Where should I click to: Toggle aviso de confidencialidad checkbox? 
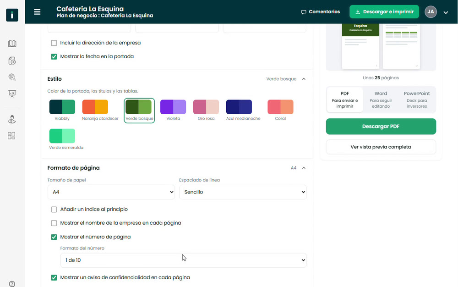coord(54,277)
